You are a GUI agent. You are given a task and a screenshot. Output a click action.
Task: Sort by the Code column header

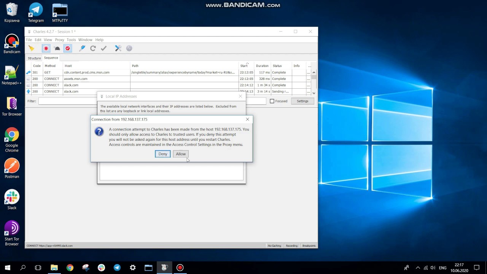[37, 66]
